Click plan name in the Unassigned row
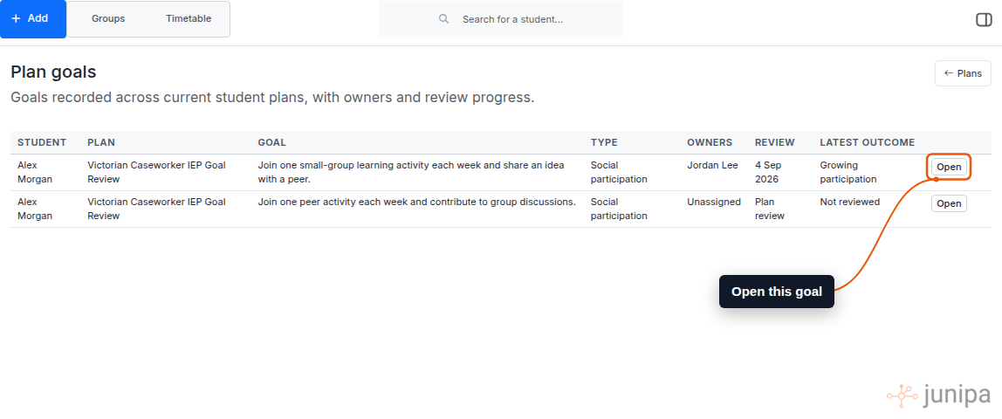This screenshot has height=419, width=1002. [x=156, y=209]
